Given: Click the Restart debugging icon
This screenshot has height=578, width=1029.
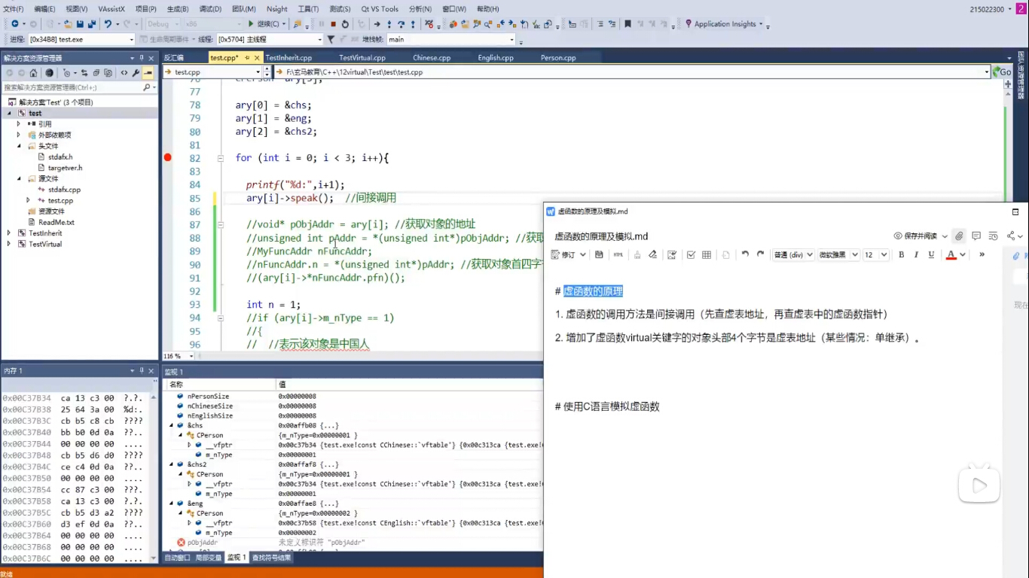Looking at the screenshot, I should pos(345,24).
